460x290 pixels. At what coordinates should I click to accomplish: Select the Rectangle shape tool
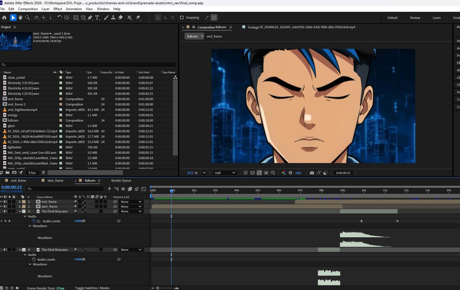pos(76,18)
